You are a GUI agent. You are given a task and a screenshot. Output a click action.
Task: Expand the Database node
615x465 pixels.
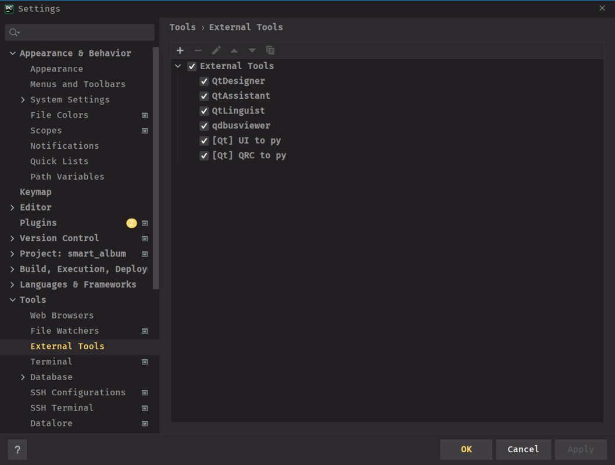click(23, 377)
